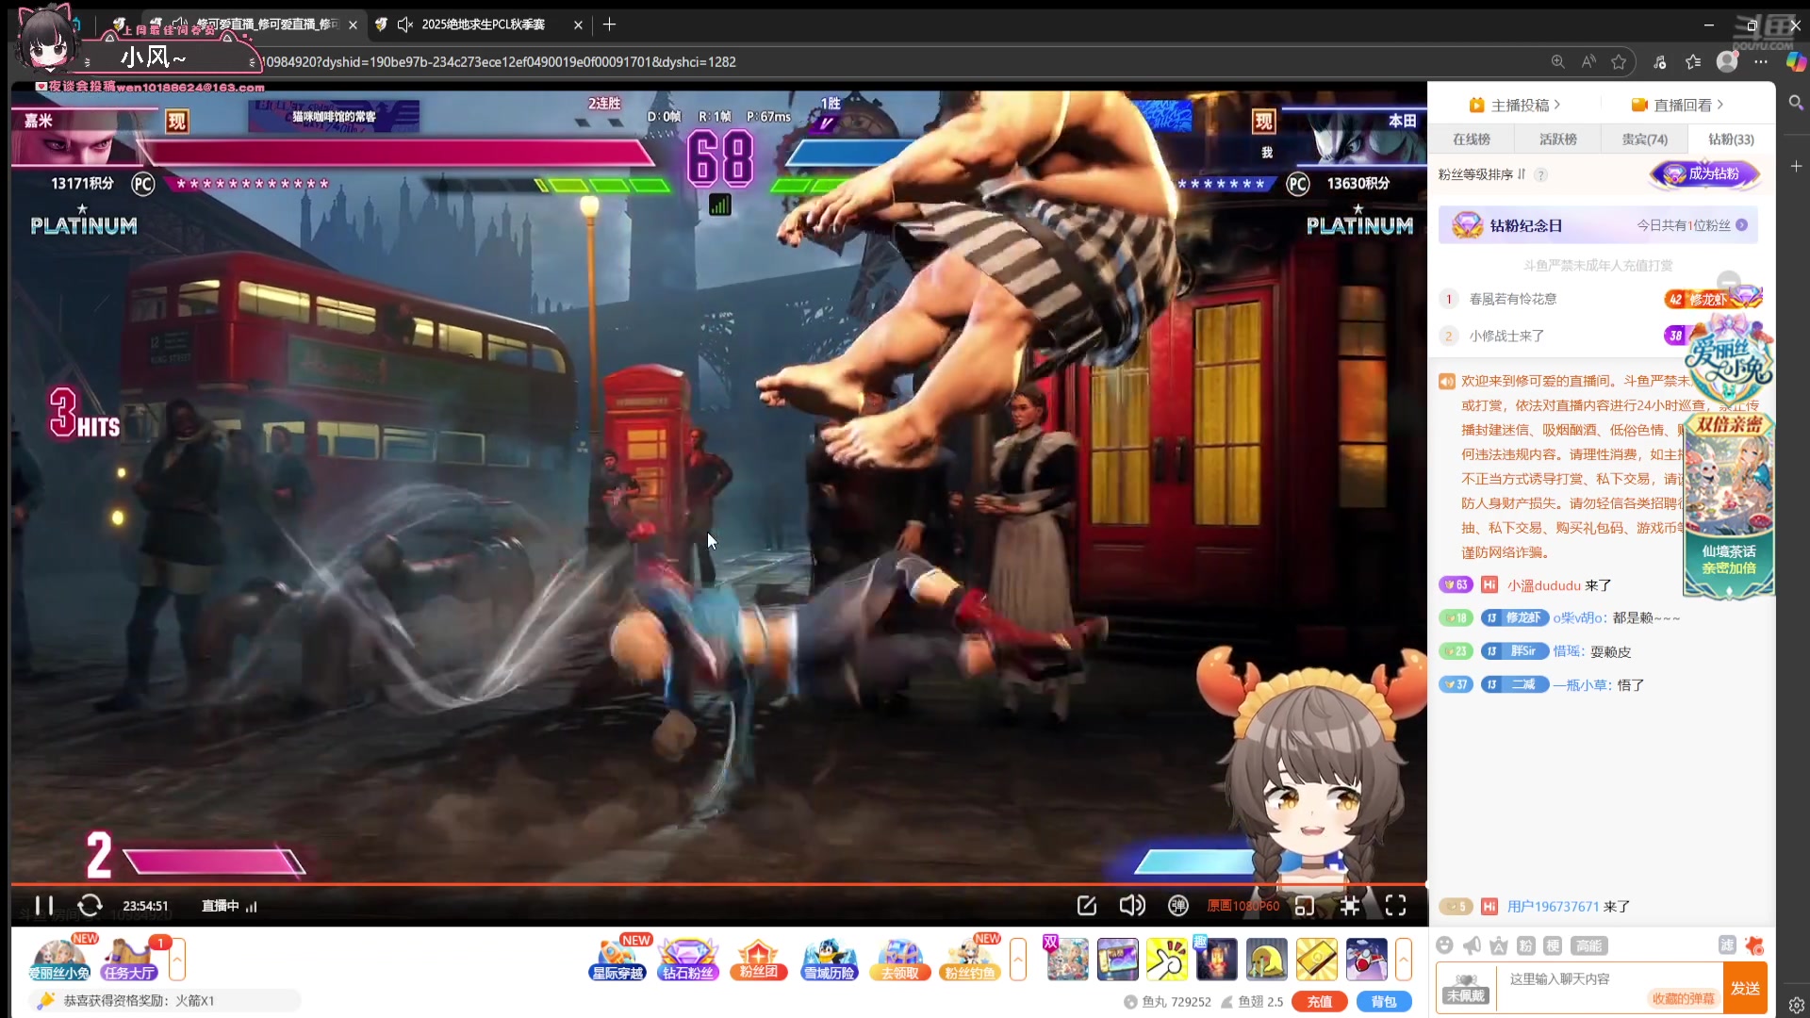Open the emoji smiley picker in chat

[1445, 945]
